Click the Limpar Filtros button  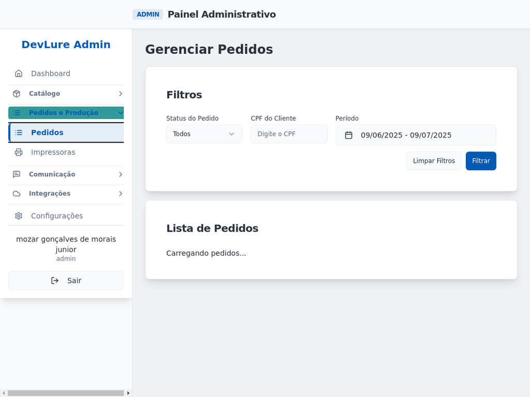434,161
